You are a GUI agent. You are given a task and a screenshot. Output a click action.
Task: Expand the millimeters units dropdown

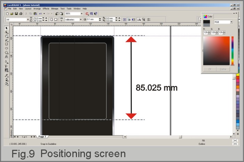click(x=81, y=19)
